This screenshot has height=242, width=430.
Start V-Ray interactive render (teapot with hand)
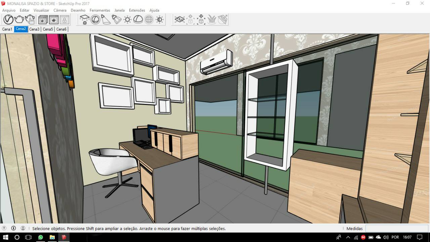pos(30,20)
